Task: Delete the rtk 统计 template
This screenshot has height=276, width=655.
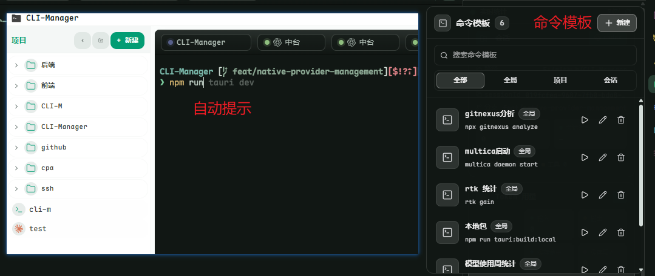Action: point(621,195)
